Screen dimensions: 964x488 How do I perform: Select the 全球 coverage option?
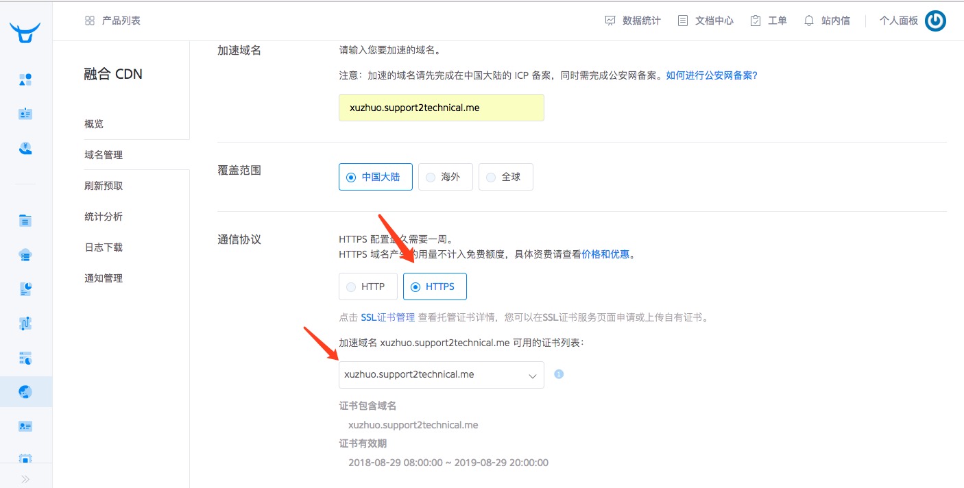[x=505, y=176]
